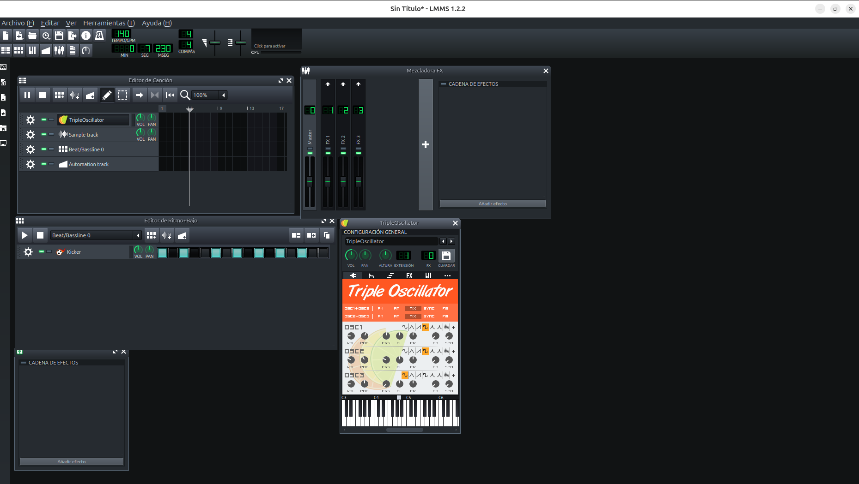Screen dimensions: 859x484
Task: Open the Controller Rack from the main toolbar
Action: (x=86, y=50)
